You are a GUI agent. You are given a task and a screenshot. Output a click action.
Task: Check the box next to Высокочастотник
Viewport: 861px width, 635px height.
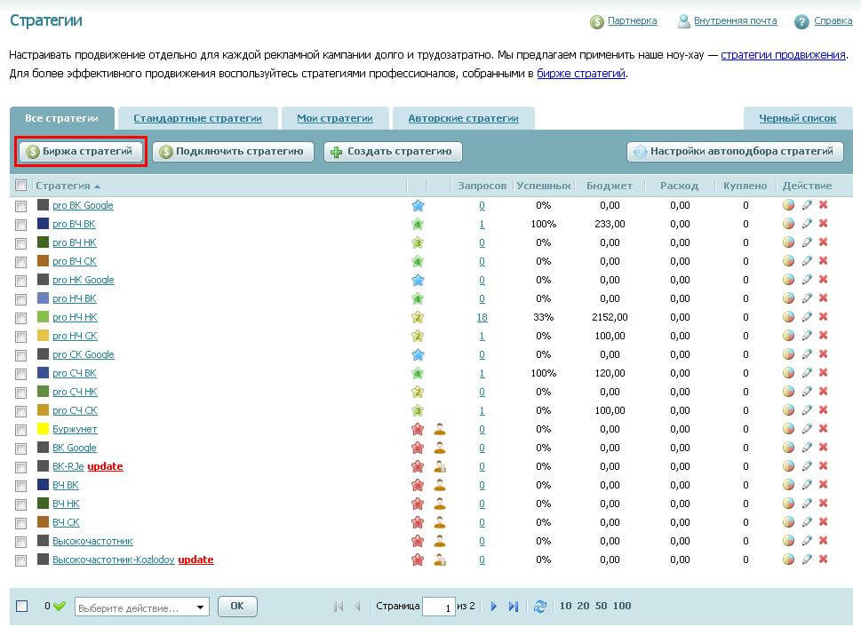click(x=20, y=542)
